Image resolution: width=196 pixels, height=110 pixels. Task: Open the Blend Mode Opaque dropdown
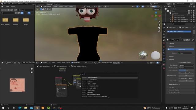[186, 65]
